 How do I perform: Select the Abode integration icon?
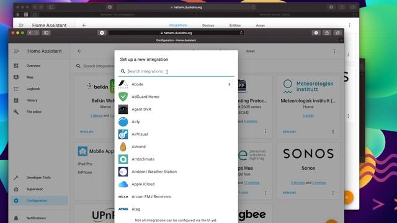click(x=123, y=84)
